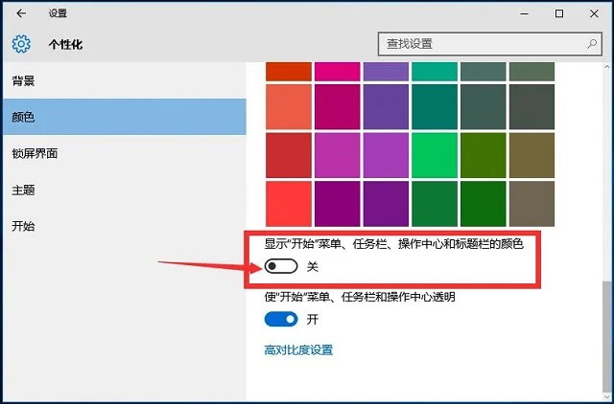Maximize the 设置 window
The height and width of the screenshot is (404, 614).
click(559, 13)
